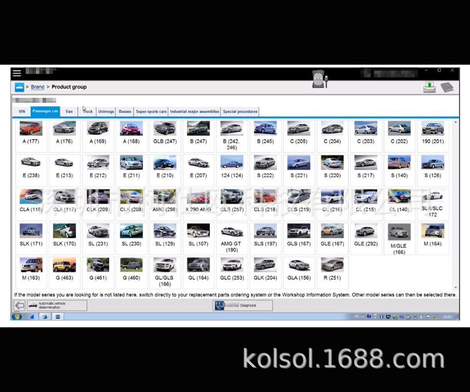Screen dimensions: 470x392
Task: Click the Diagnosis button
Action: tap(243, 305)
